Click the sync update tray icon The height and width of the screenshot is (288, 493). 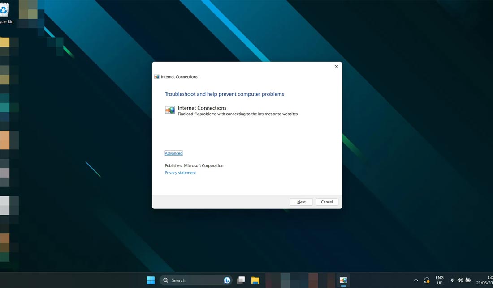click(427, 280)
